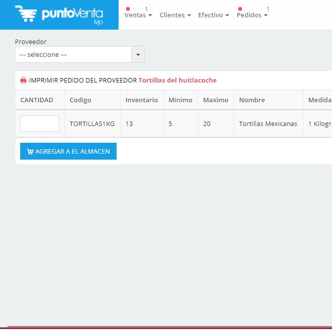Open the Clientes menu
The width and height of the screenshot is (332, 332).
point(175,15)
